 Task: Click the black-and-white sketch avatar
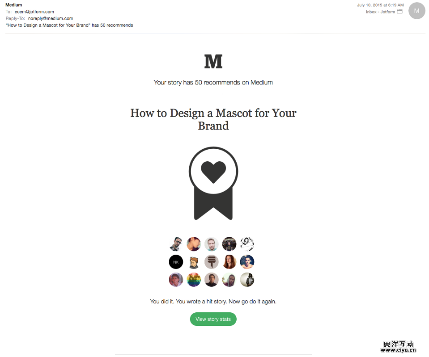click(247, 244)
